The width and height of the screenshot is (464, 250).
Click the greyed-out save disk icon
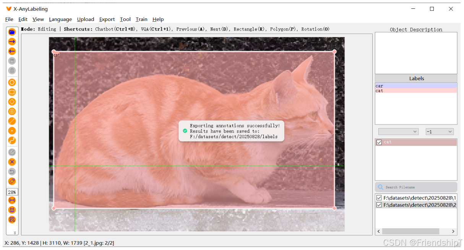(x=12, y=61)
